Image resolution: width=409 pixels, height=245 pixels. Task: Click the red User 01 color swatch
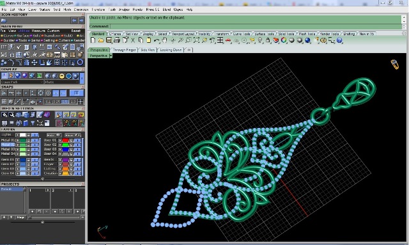(65, 140)
